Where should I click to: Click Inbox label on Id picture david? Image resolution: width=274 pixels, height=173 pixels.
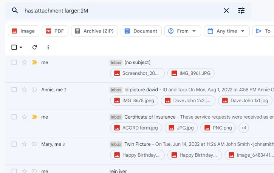pos(116,90)
